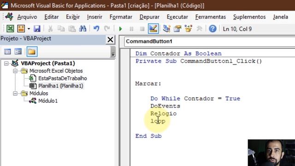The height and width of the screenshot is (166, 295).
Task: Open the Inserir menu
Action: tap(94, 17)
